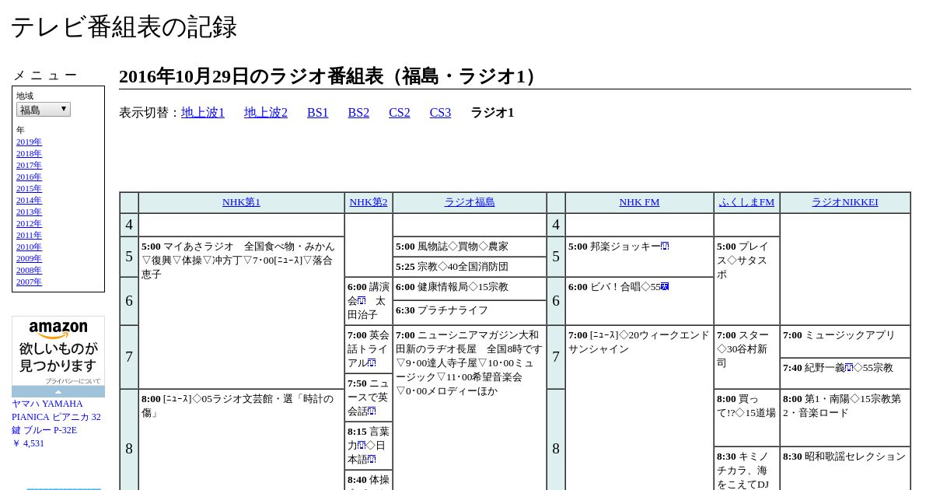The width and height of the screenshot is (933, 490).
Task: Click the 8:00 ラジオ文芸館 entry
Action: (241, 439)
